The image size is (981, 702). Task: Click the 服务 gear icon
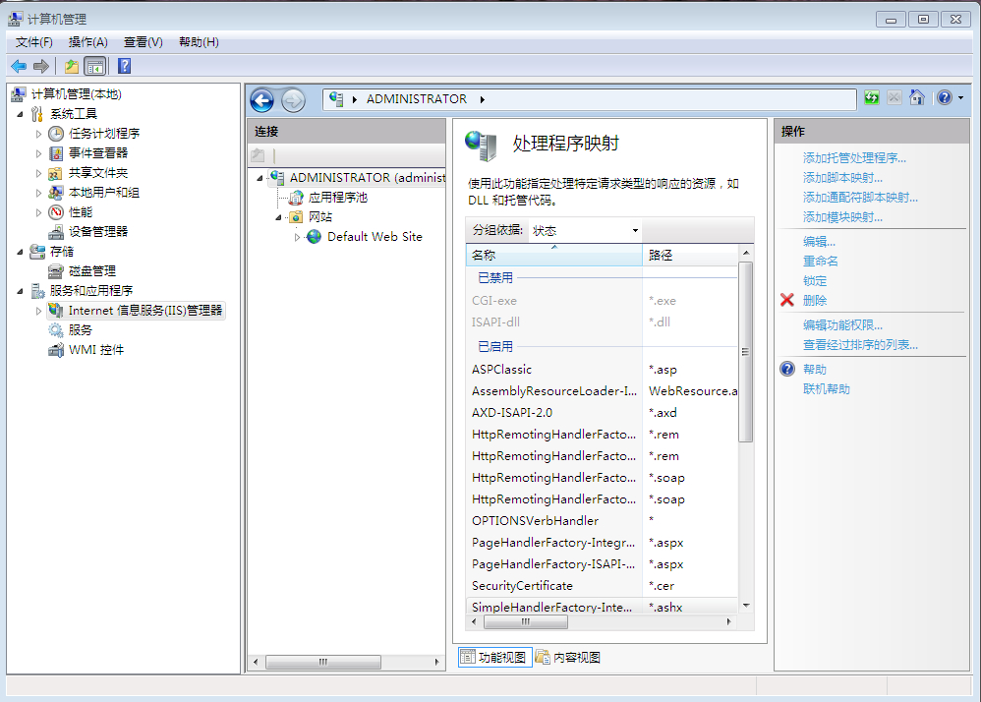tap(56, 330)
